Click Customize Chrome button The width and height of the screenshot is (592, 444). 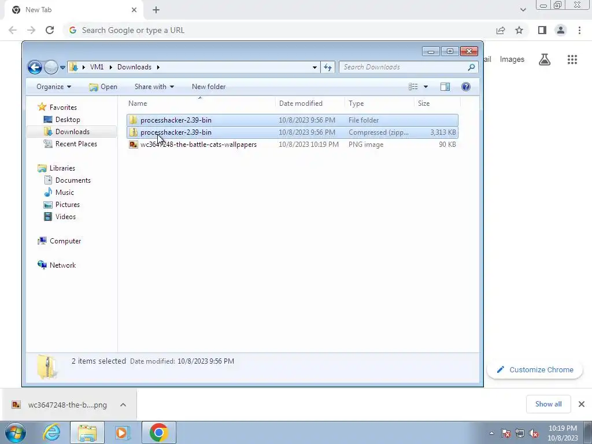(535, 369)
